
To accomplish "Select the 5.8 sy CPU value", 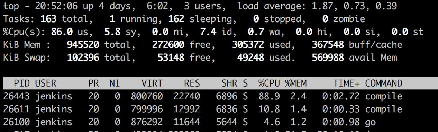I will [x=122, y=32].
